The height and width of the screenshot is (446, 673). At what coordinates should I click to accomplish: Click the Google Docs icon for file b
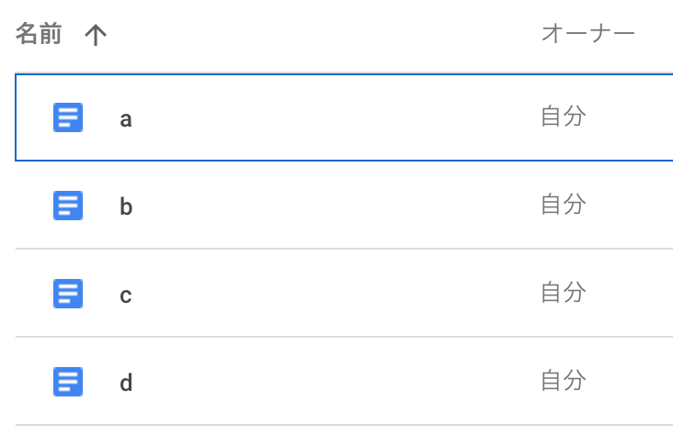[68, 206]
